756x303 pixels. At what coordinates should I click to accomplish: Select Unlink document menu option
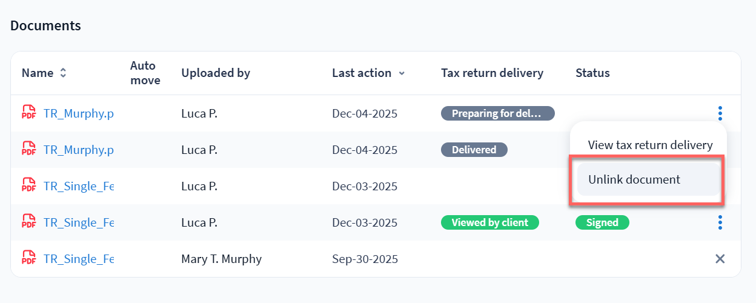tap(634, 179)
